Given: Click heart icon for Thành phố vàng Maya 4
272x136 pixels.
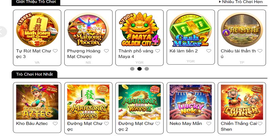Looking at the screenshot, I should 157,51.
